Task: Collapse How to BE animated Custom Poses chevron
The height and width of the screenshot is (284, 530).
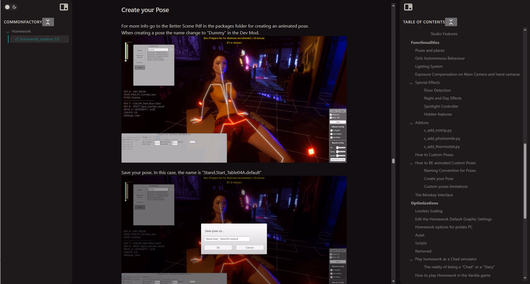Action: coord(411,163)
